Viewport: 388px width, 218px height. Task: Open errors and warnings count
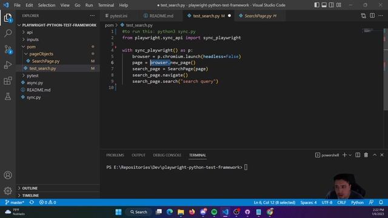(x=47, y=202)
